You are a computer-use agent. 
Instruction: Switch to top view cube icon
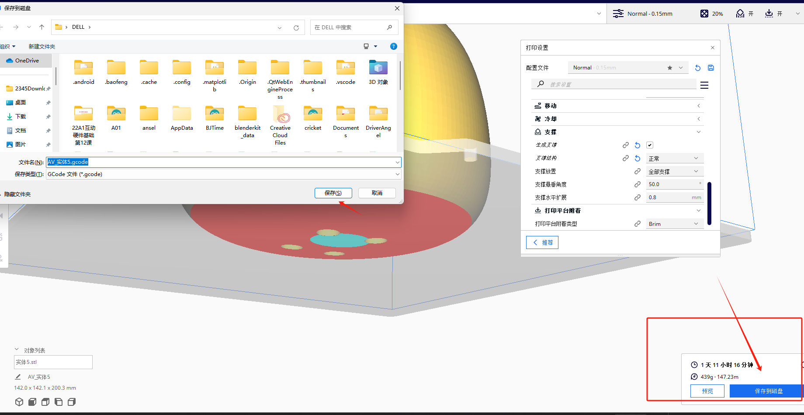coord(45,402)
